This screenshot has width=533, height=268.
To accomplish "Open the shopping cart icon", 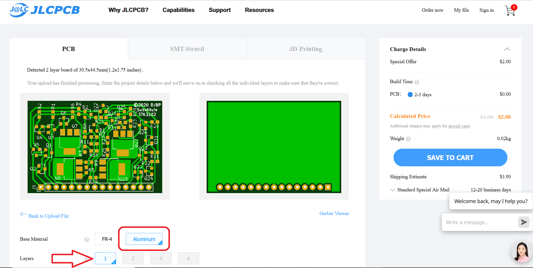I will (x=511, y=10).
